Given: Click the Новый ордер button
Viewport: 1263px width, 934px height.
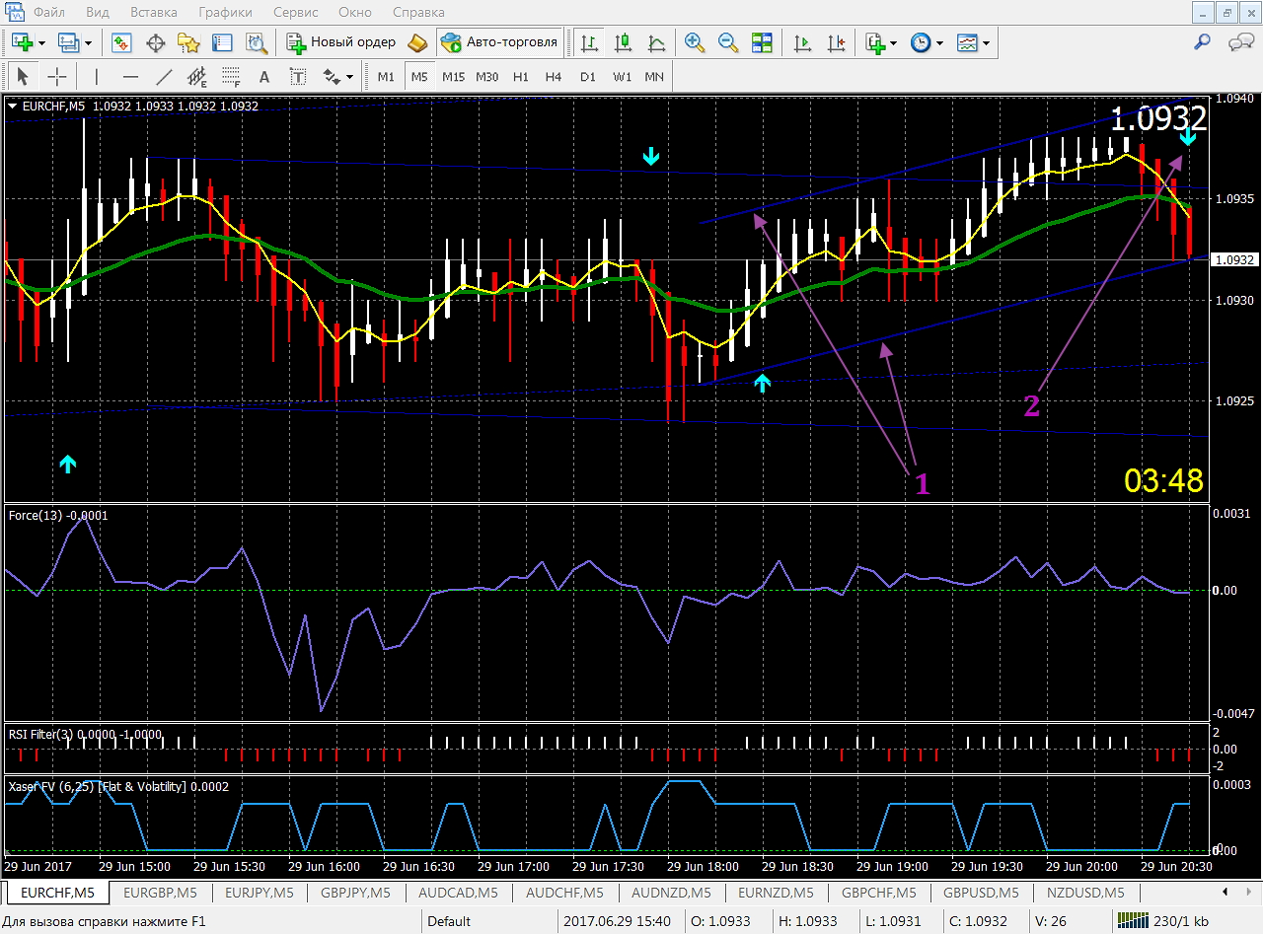Looking at the screenshot, I should pos(341,42).
